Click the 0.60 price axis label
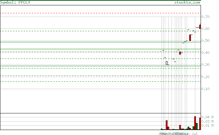Image resolution: width=219 pixels, height=135 pixels. (205, 29)
